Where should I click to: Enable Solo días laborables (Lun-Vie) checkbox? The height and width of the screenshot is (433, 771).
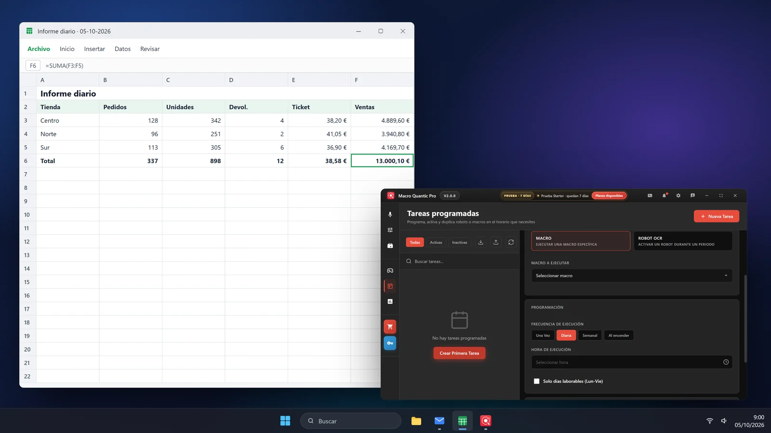(536, 381)
